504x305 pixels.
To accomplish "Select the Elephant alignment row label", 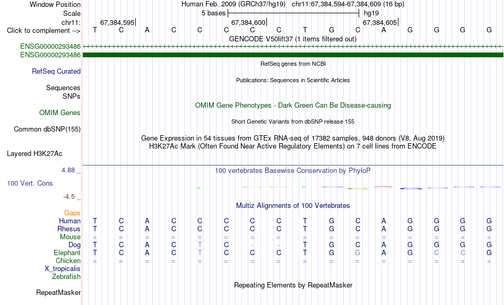I will point(67,253).
